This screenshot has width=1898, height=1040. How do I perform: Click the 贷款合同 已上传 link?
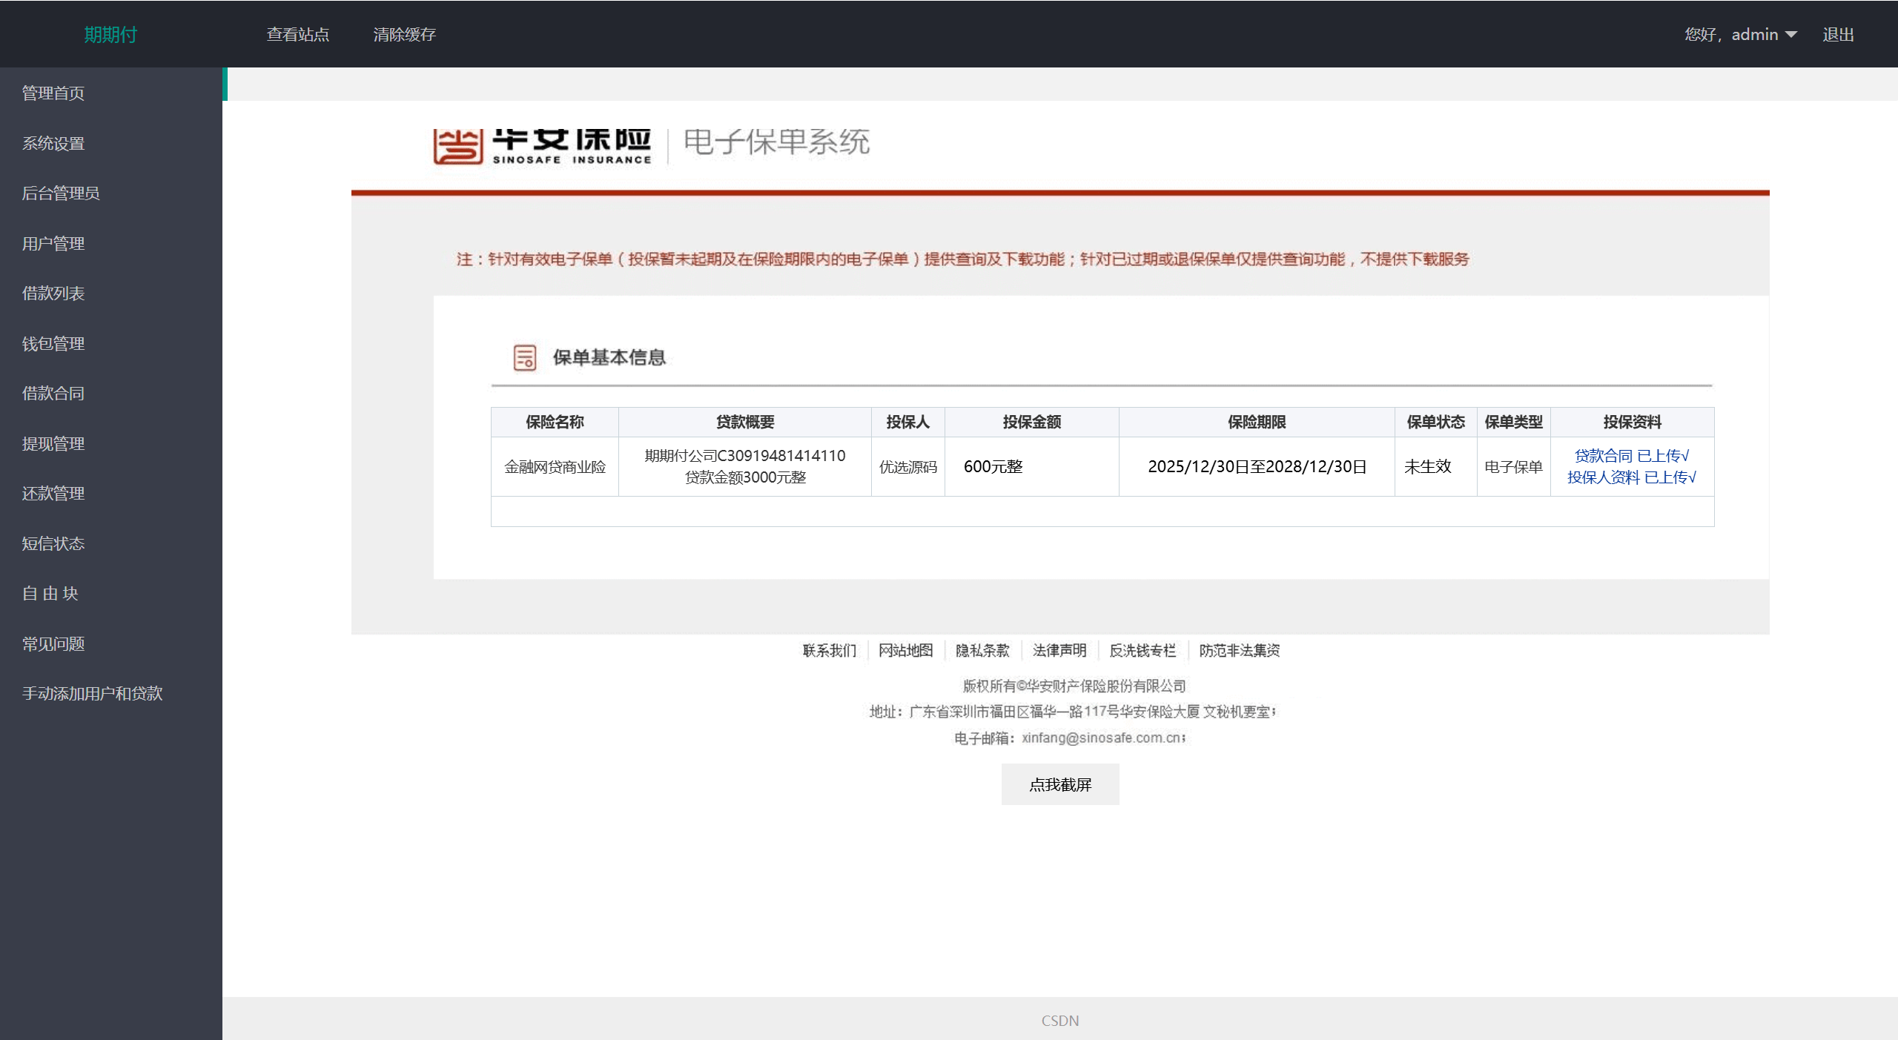[x=1631, y=456]
